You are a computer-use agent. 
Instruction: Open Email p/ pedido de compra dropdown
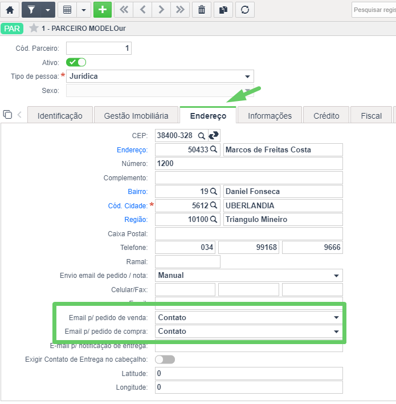click(249, 332)
